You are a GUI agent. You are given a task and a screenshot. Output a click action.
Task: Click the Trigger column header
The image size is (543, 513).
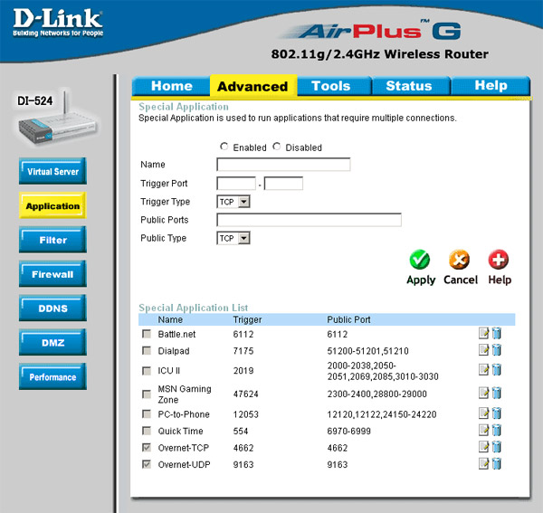pyautogui.click(x=247, y=320)
